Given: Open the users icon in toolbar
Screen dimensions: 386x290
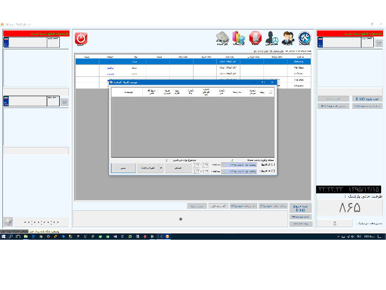Looking at the screenshot, I should [x=288, y=38].
